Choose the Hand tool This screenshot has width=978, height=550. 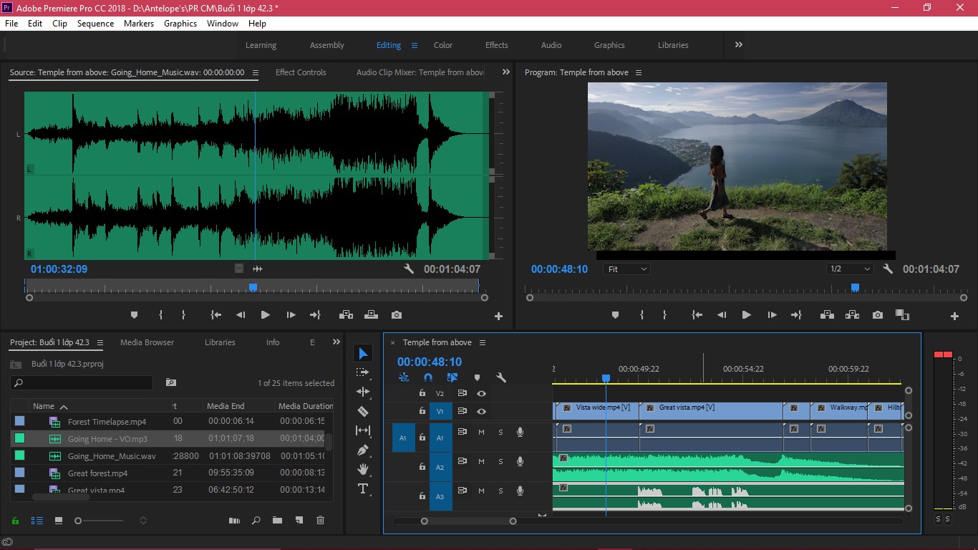(363, 469)
